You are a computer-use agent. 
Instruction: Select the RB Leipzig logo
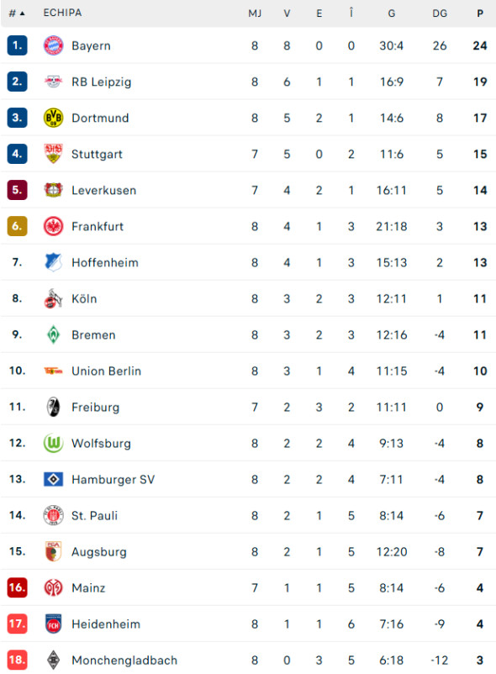coord(52,82)
